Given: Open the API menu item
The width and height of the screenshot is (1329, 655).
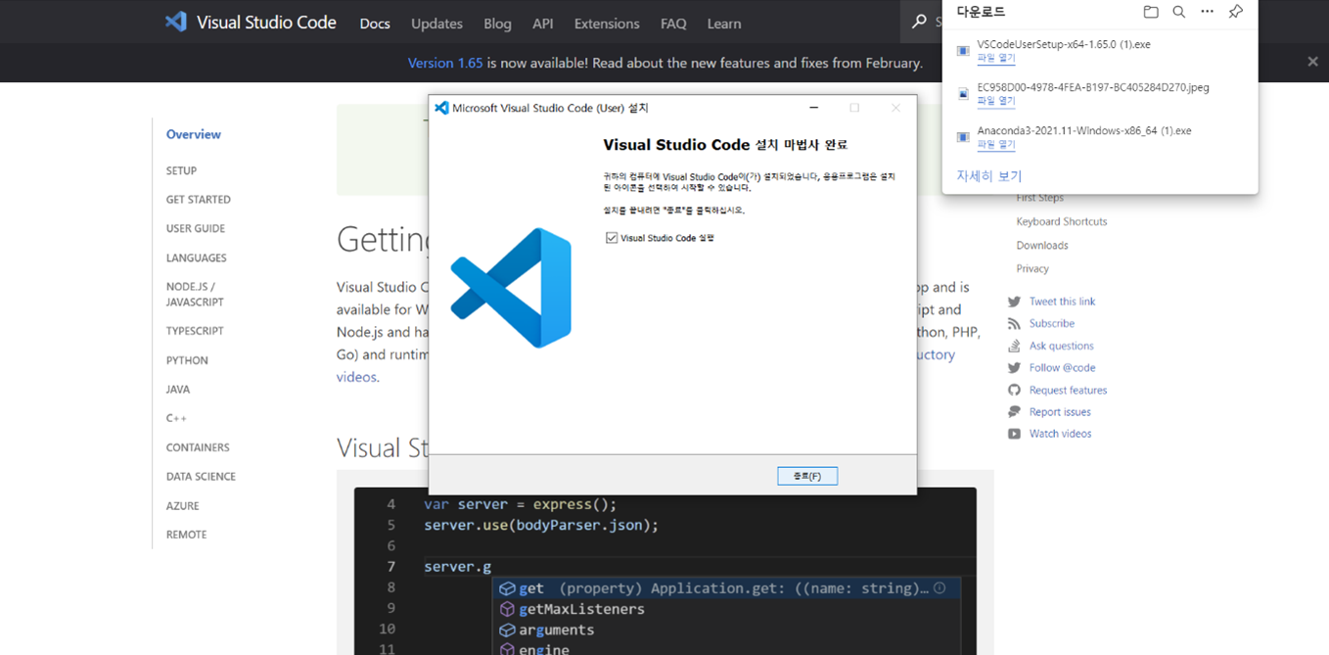Looking at the screenshot, I should coord(543,23).
